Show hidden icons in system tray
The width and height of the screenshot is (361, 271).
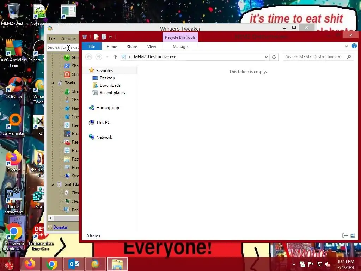(x=294, y=264)
